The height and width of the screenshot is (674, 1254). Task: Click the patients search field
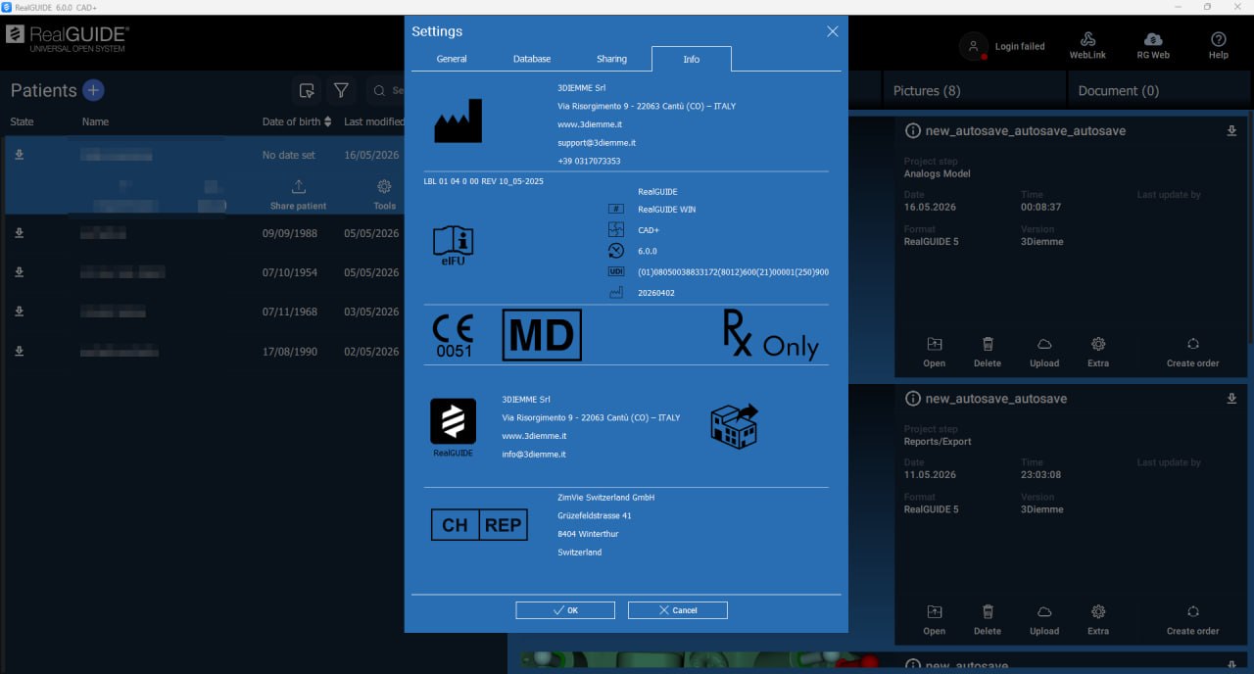pos(387,90)
